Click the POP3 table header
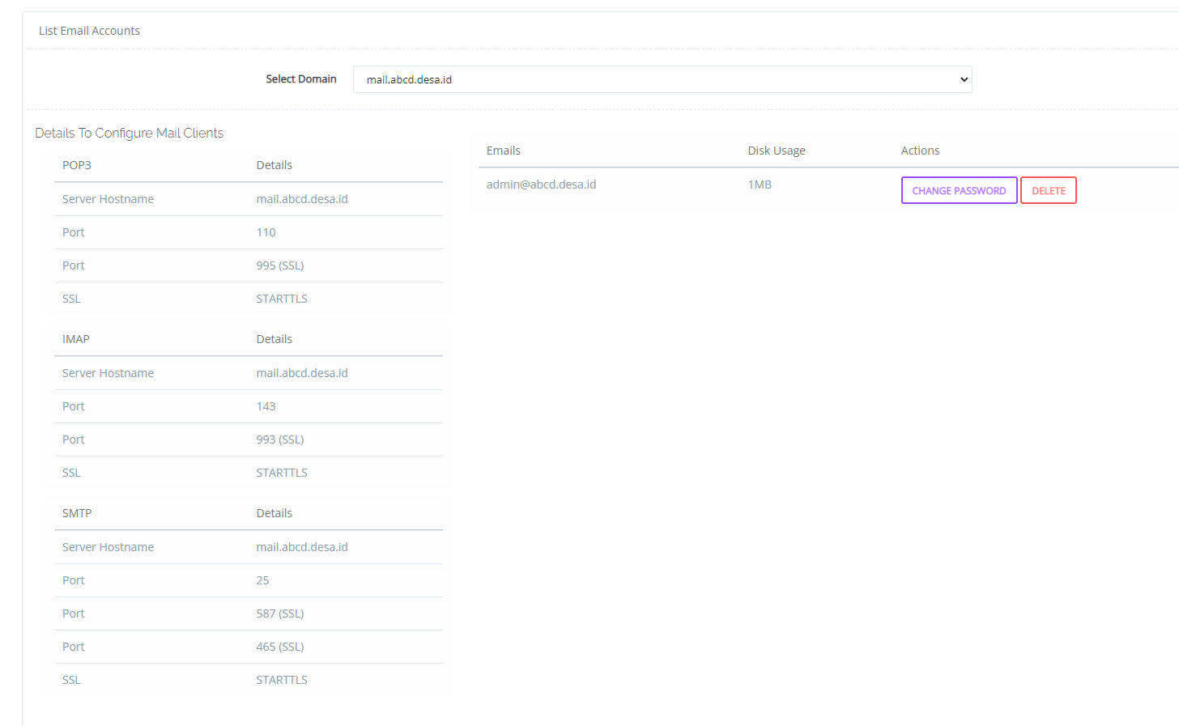Image resolution: width=1179 pixels, height=726 pixels. tap(77, 165)
